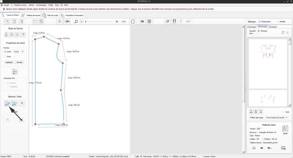Select the 'Modèle' radio button
The image size is (293, 158).
(x=277, y=22)
